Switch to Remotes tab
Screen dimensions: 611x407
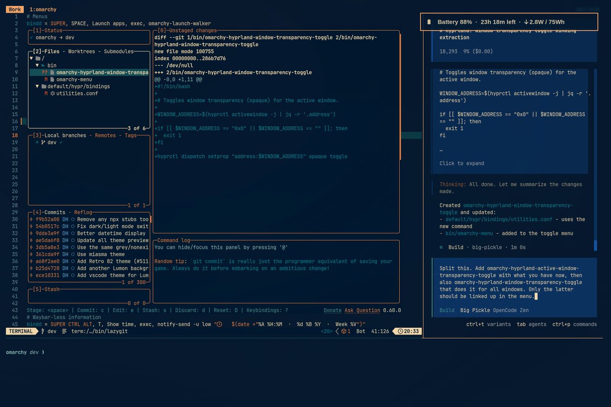coord(106,135)
